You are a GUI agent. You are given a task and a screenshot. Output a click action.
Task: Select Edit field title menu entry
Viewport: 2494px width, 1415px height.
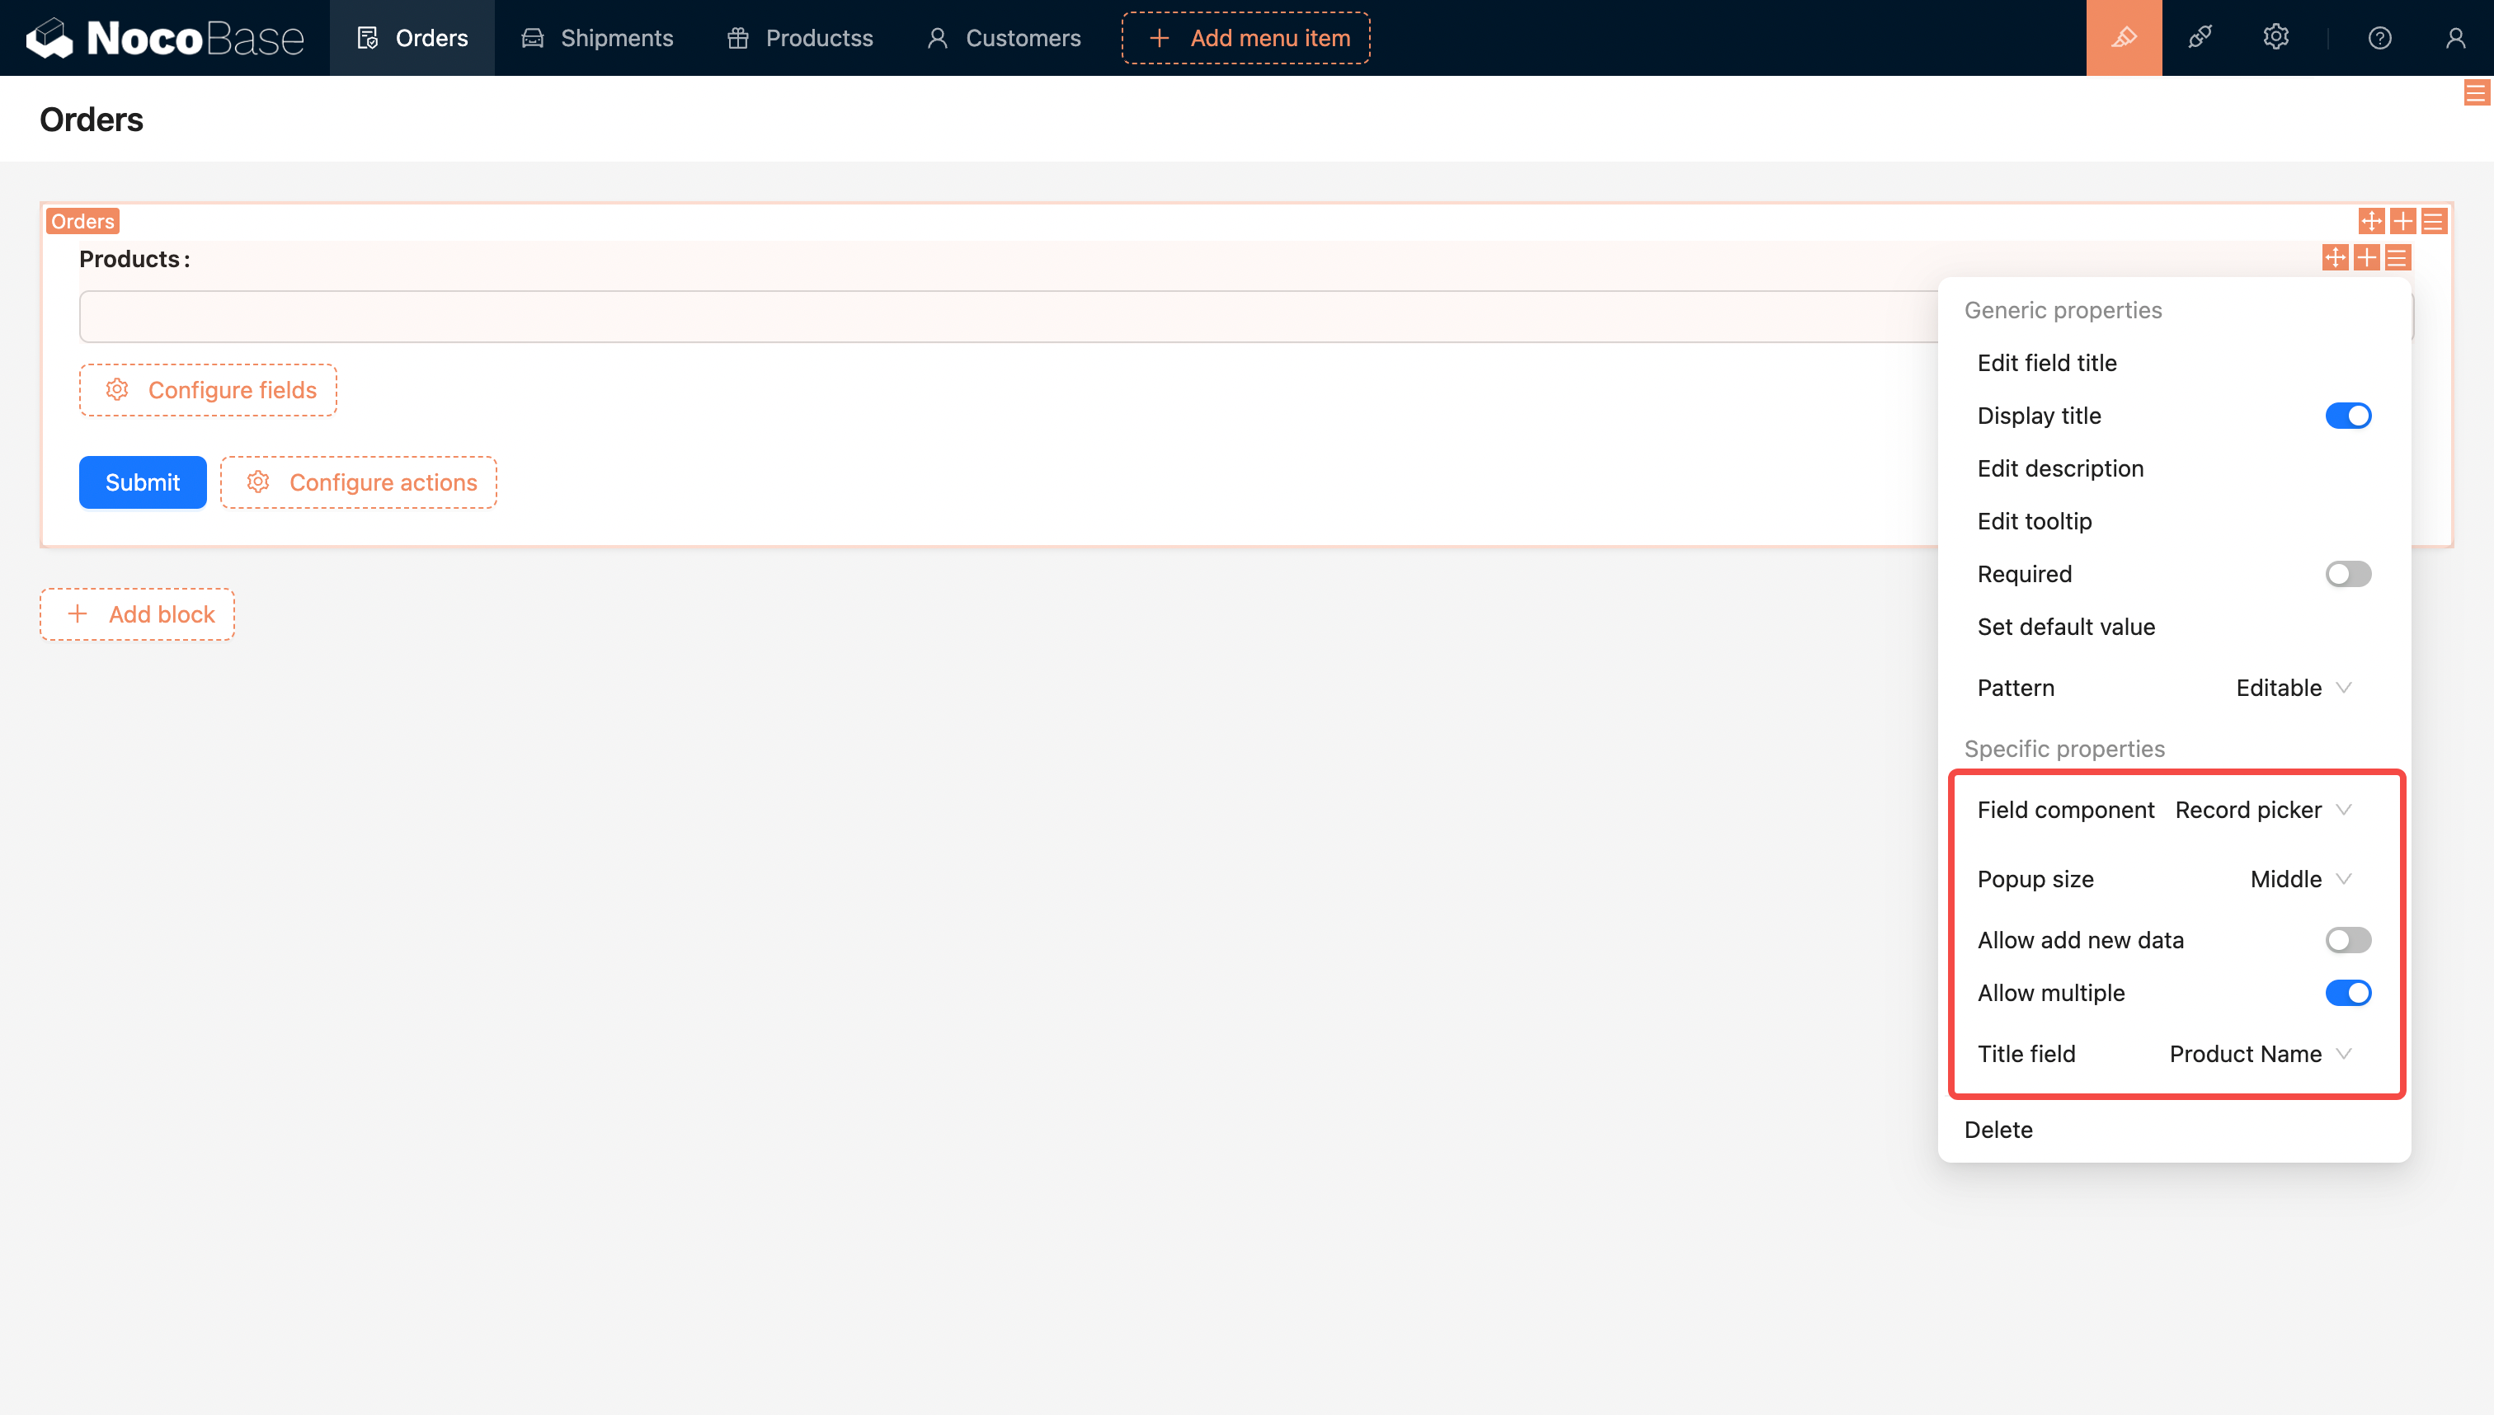pos(2047,363)
